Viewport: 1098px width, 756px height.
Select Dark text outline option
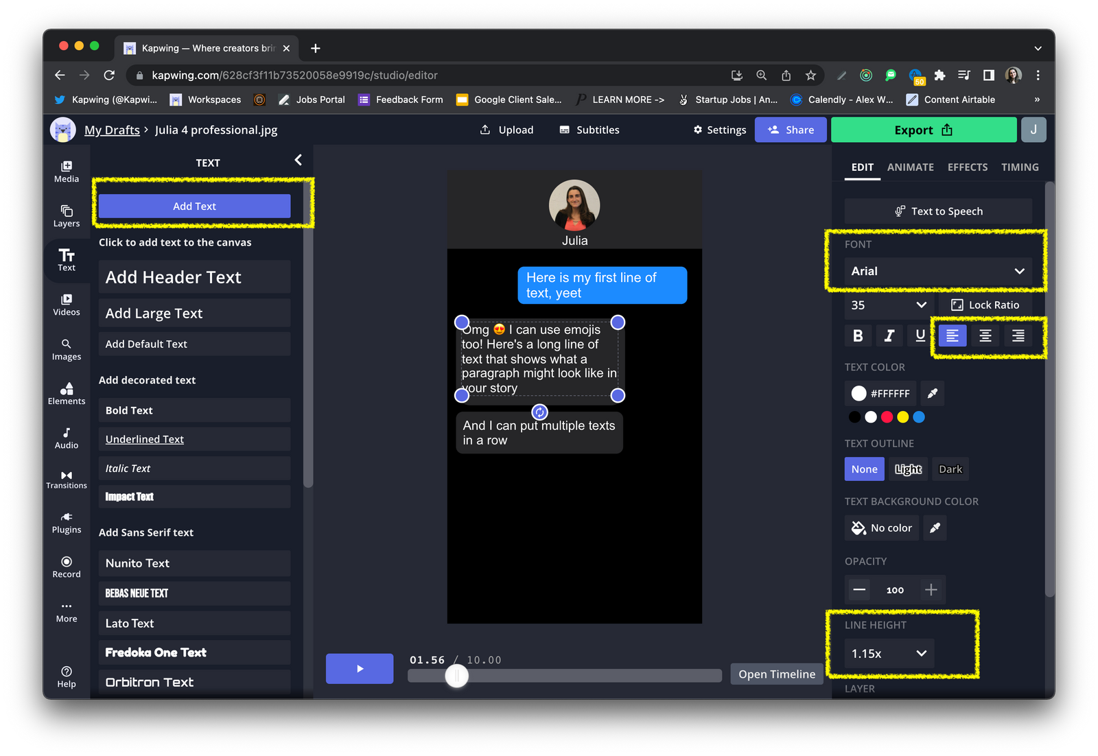(950, 469)
